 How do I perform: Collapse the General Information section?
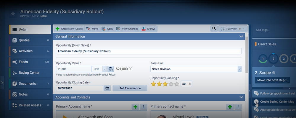point(241,37)
